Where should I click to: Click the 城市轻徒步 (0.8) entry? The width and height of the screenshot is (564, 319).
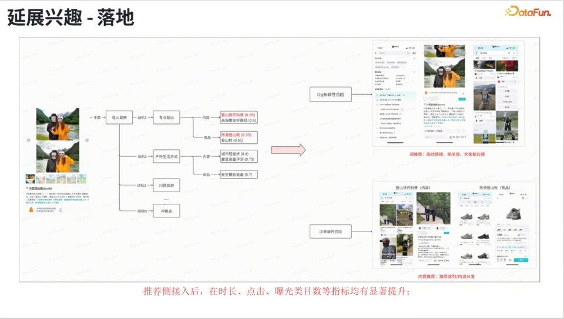point(235,153)
